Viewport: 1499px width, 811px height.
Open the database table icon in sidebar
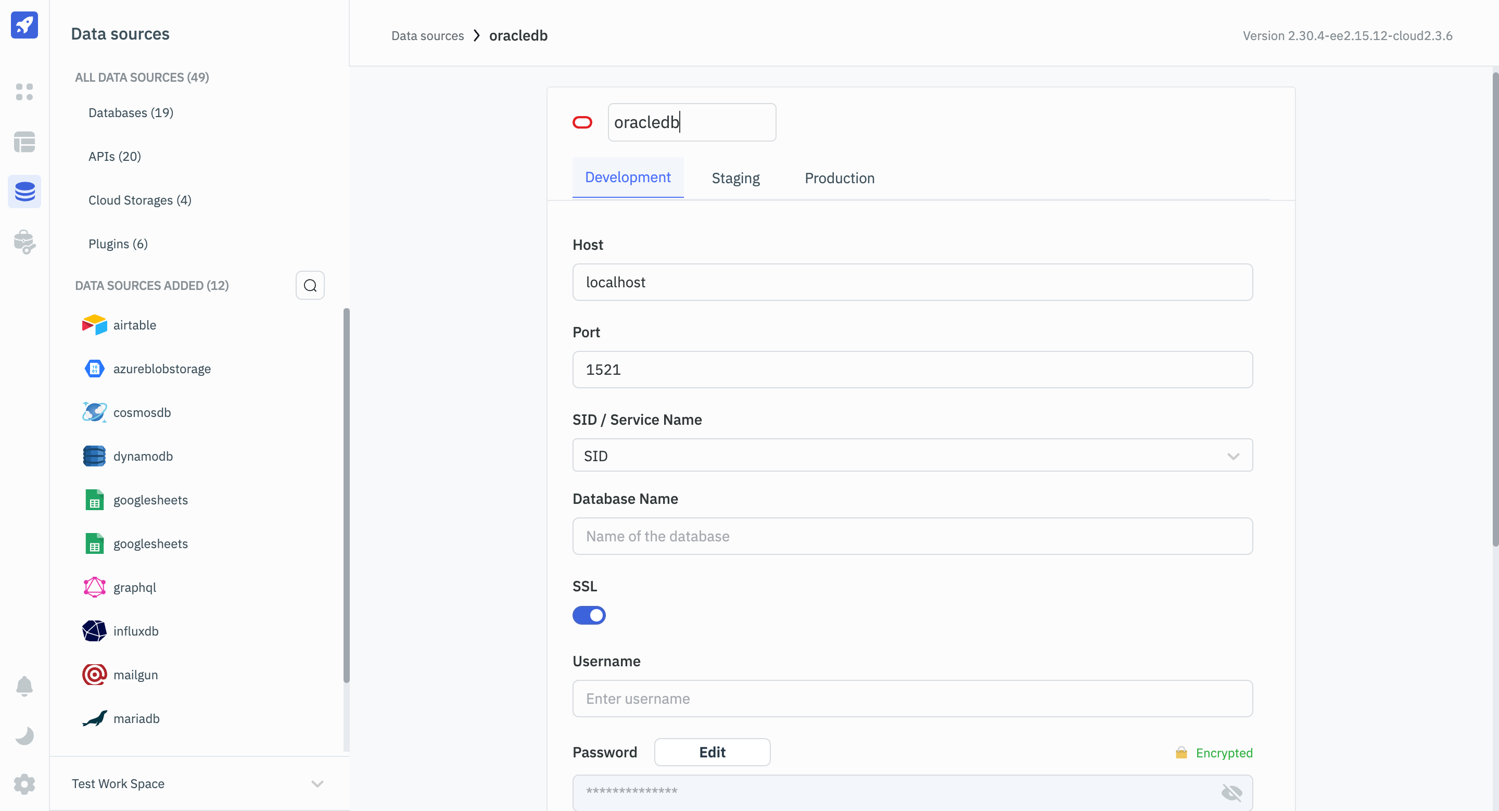point(24,142)
